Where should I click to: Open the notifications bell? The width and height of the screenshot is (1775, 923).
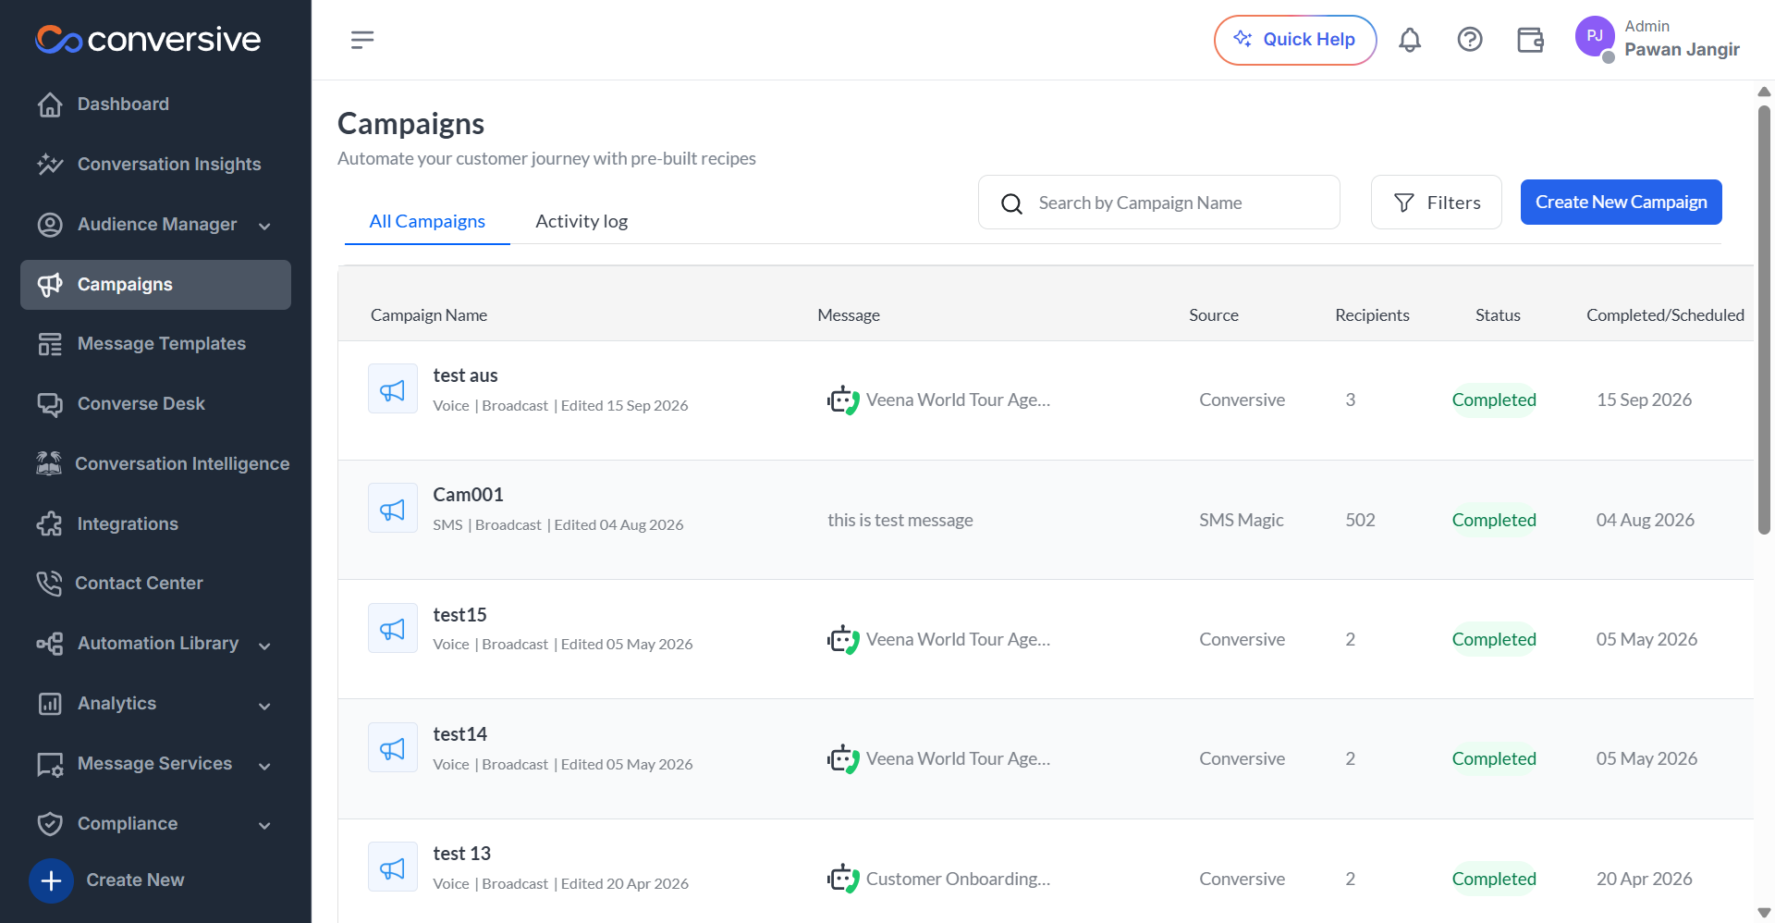1410,40
